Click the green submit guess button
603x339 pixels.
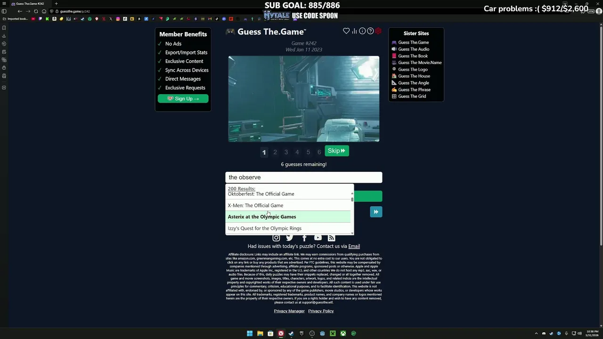[x=368, y=196]
